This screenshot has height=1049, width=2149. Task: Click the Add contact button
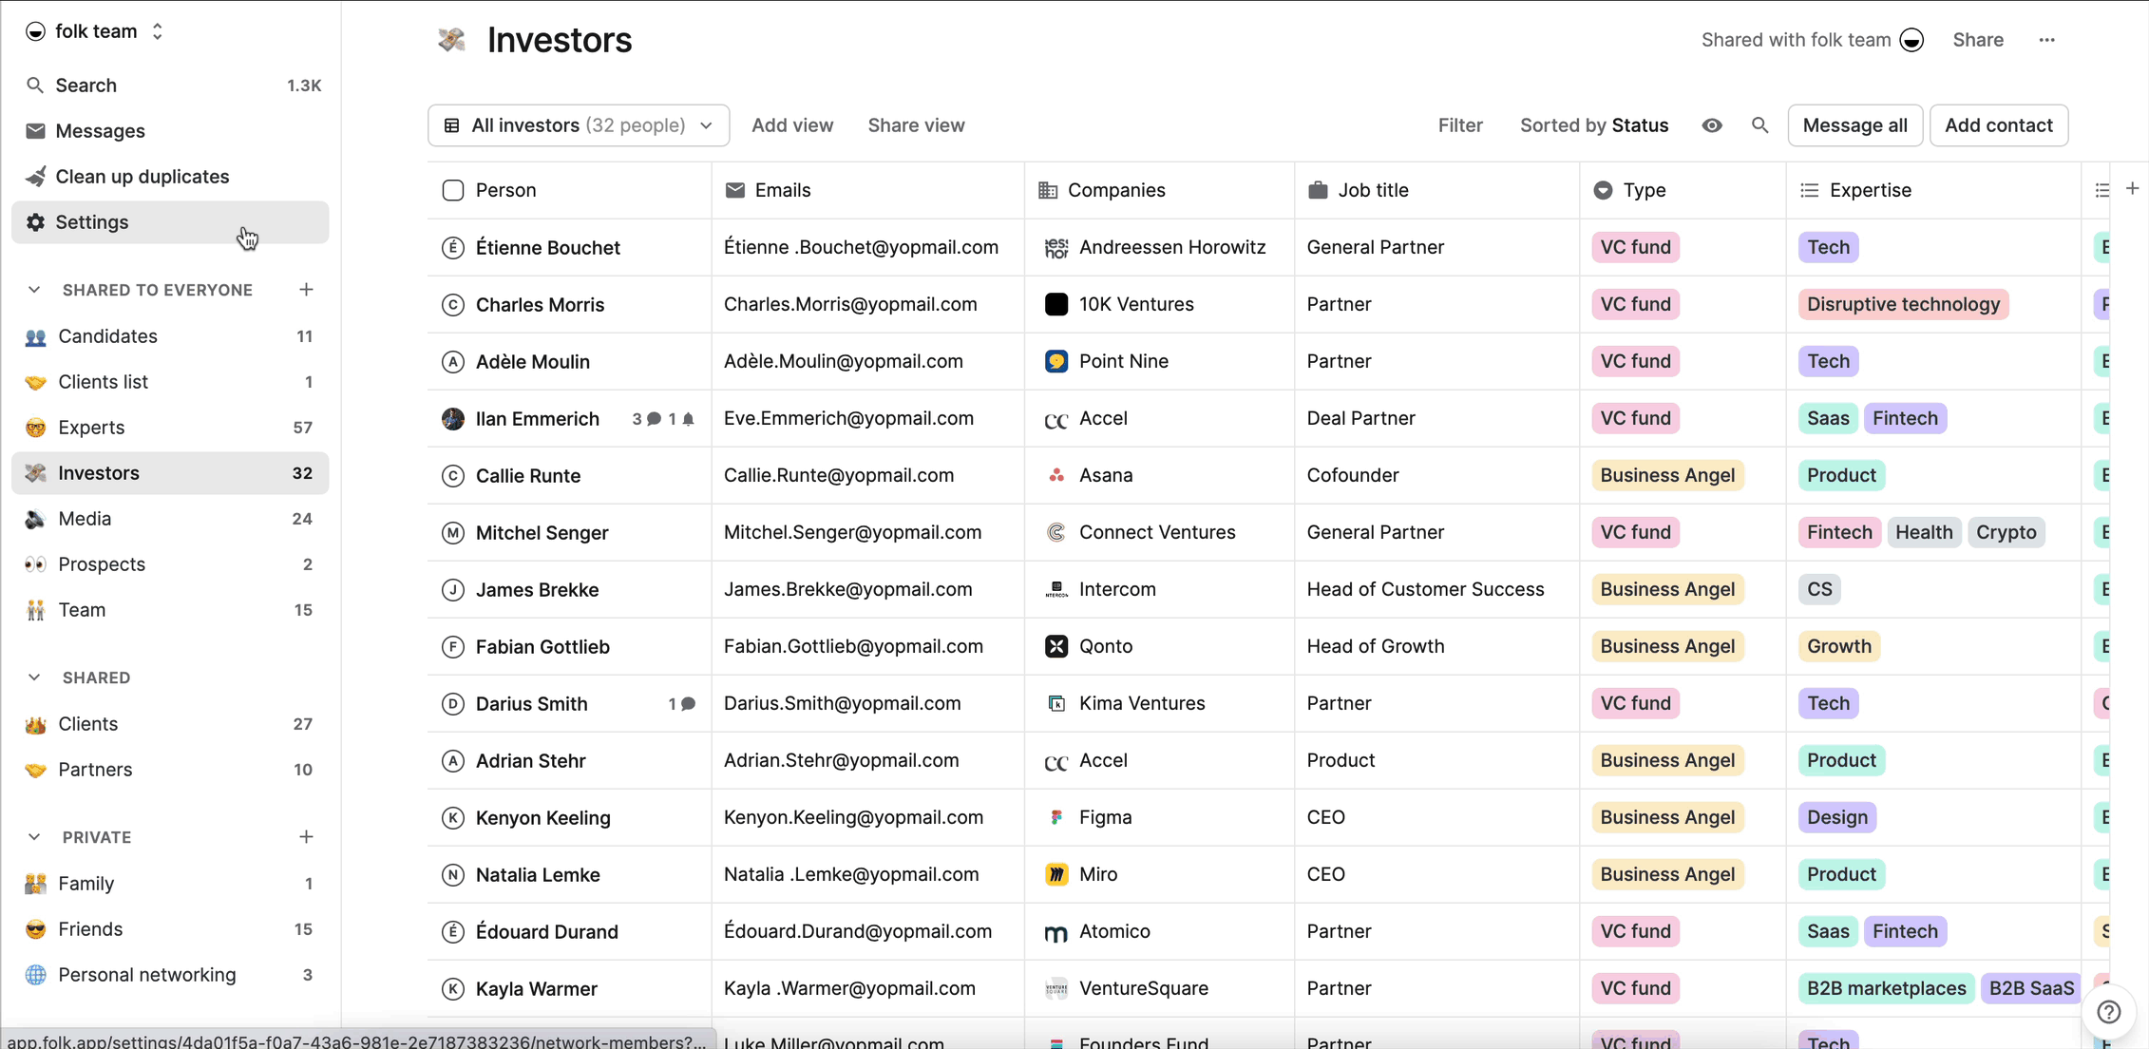point(1998,125)
